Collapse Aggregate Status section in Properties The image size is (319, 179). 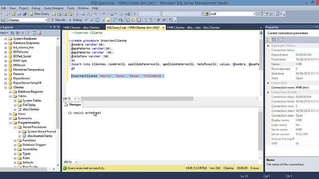[x=268, y=46]
